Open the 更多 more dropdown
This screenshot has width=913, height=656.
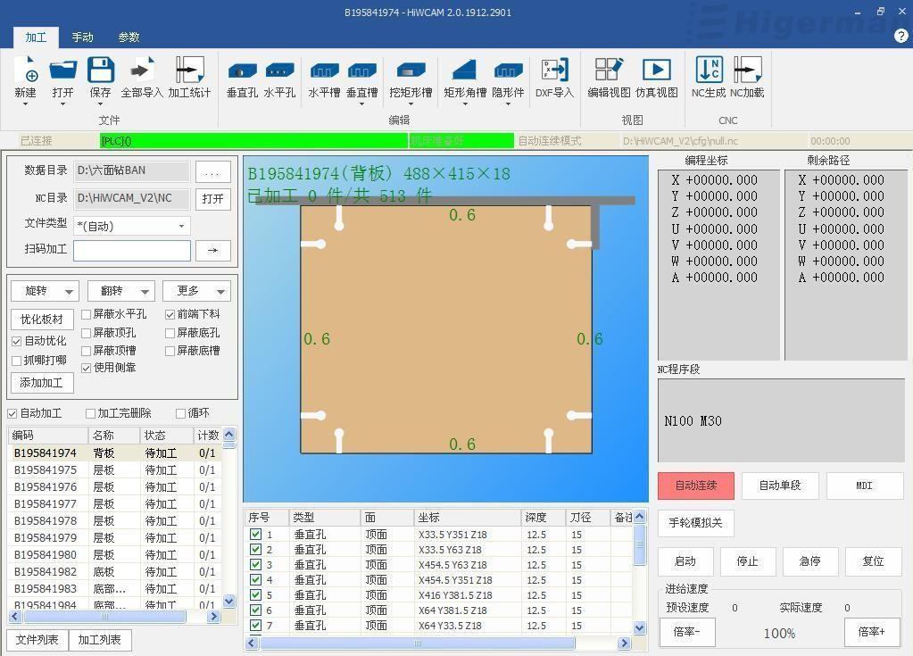tap(196, 291)
